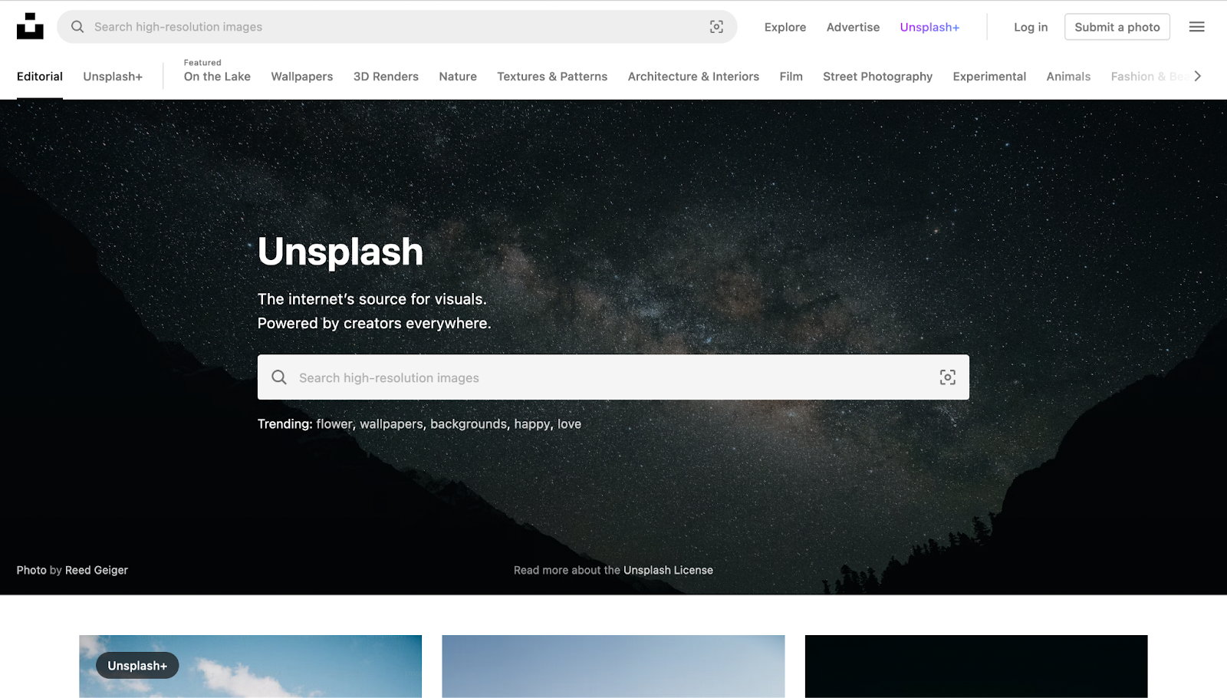Click Log in
Screen dimensions: 1227x698
point(1030,27)
